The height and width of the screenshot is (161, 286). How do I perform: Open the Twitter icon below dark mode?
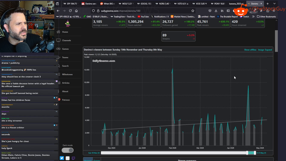(62, 158)
